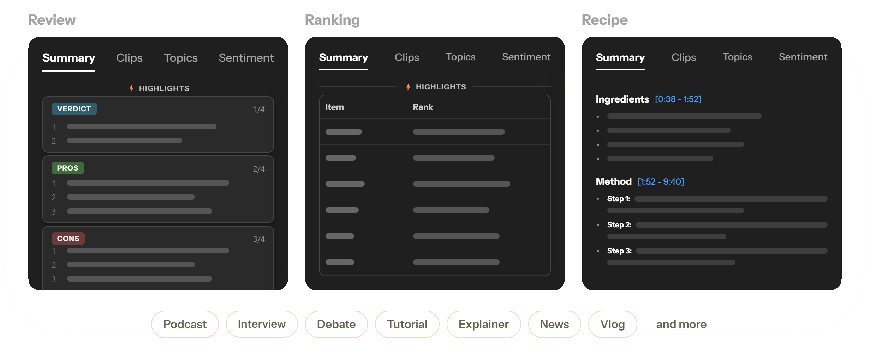Click the VERDICT badge

tap(74, 109)
